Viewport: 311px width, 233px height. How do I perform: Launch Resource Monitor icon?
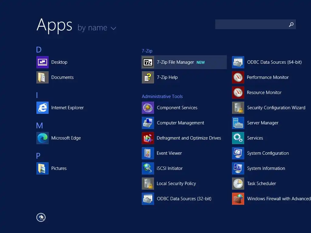click(238, 93)
